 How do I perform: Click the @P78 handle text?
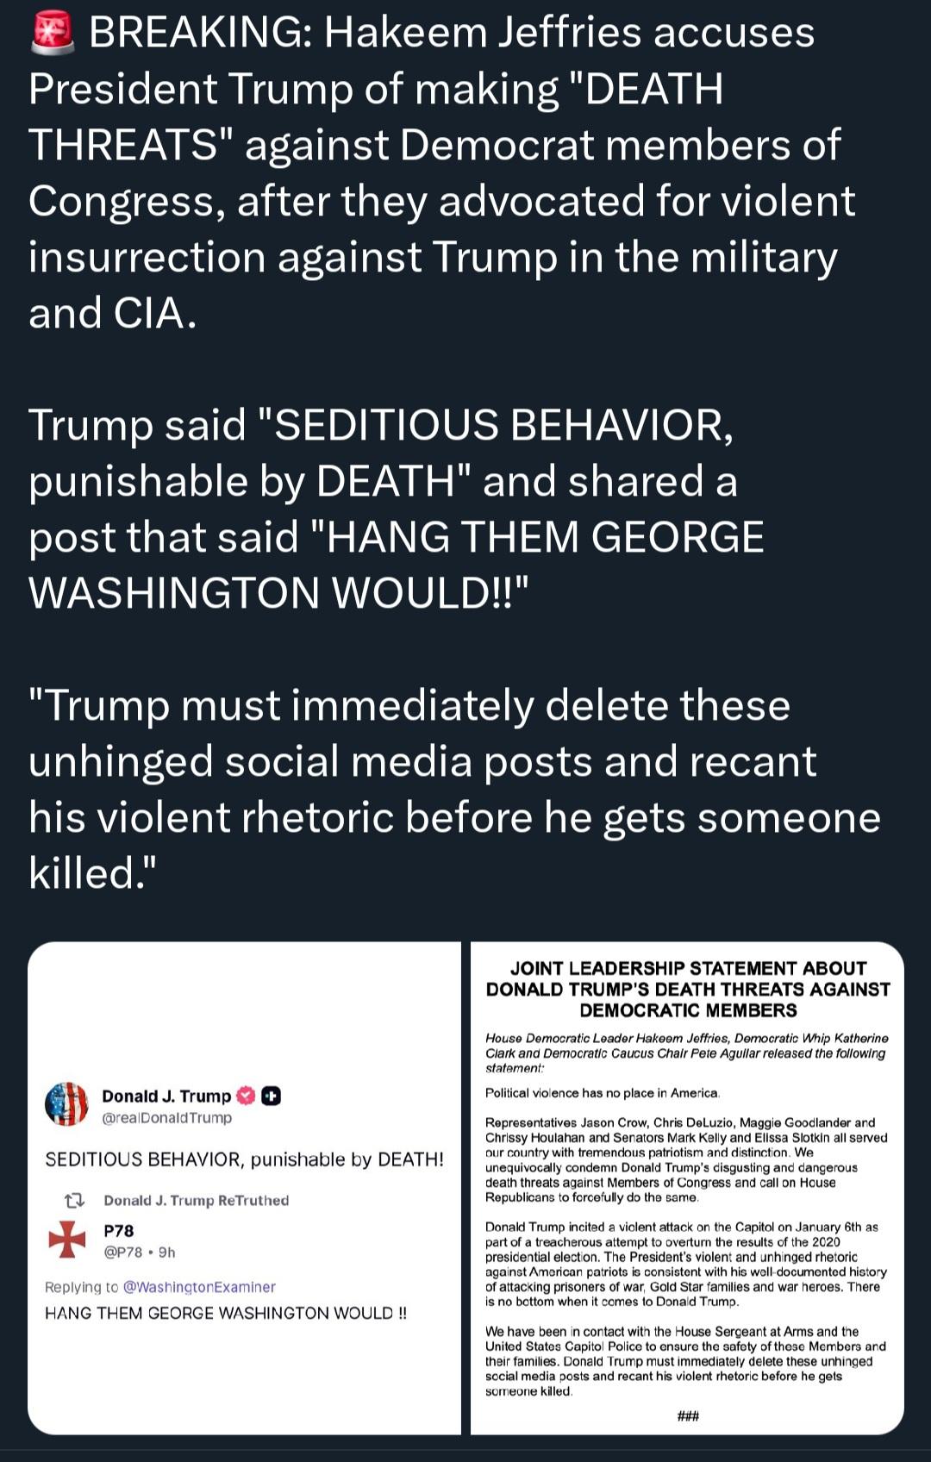123,1252
